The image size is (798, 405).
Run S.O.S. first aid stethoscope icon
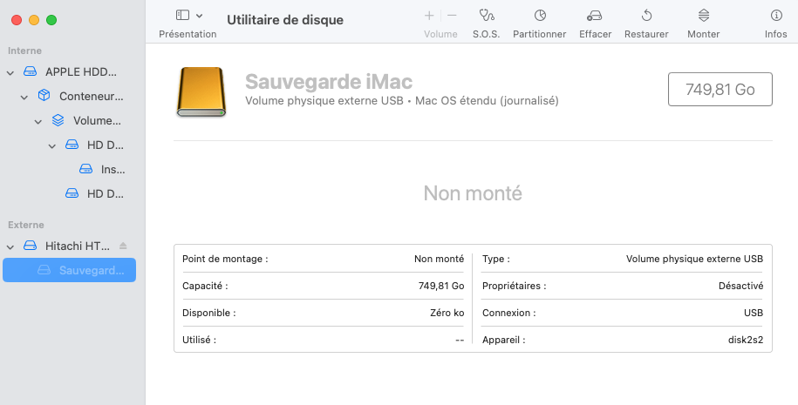tap(487, 16)
